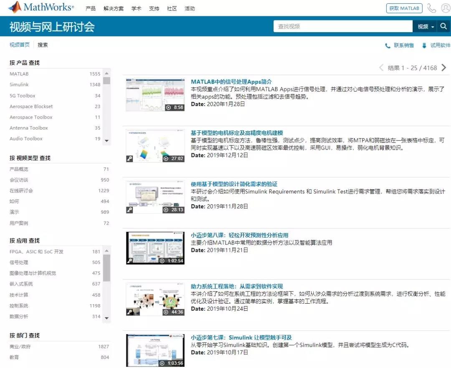Click key lock icon on 1:02:54 thumbnail
451x368 pixels.
pyautogui.click(x=130, y=261)
